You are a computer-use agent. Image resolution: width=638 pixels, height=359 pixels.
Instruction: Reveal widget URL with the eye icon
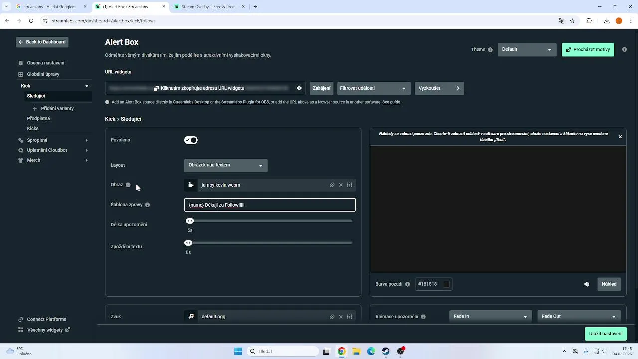pos(299,88)
